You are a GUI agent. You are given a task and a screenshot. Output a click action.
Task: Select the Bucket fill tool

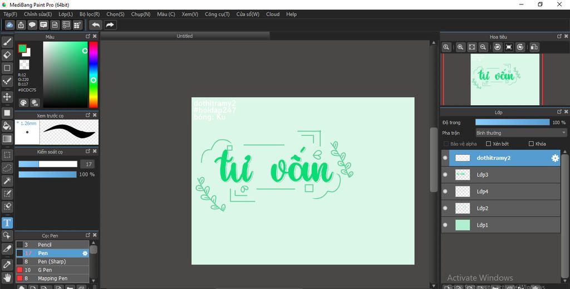[7, 126]
